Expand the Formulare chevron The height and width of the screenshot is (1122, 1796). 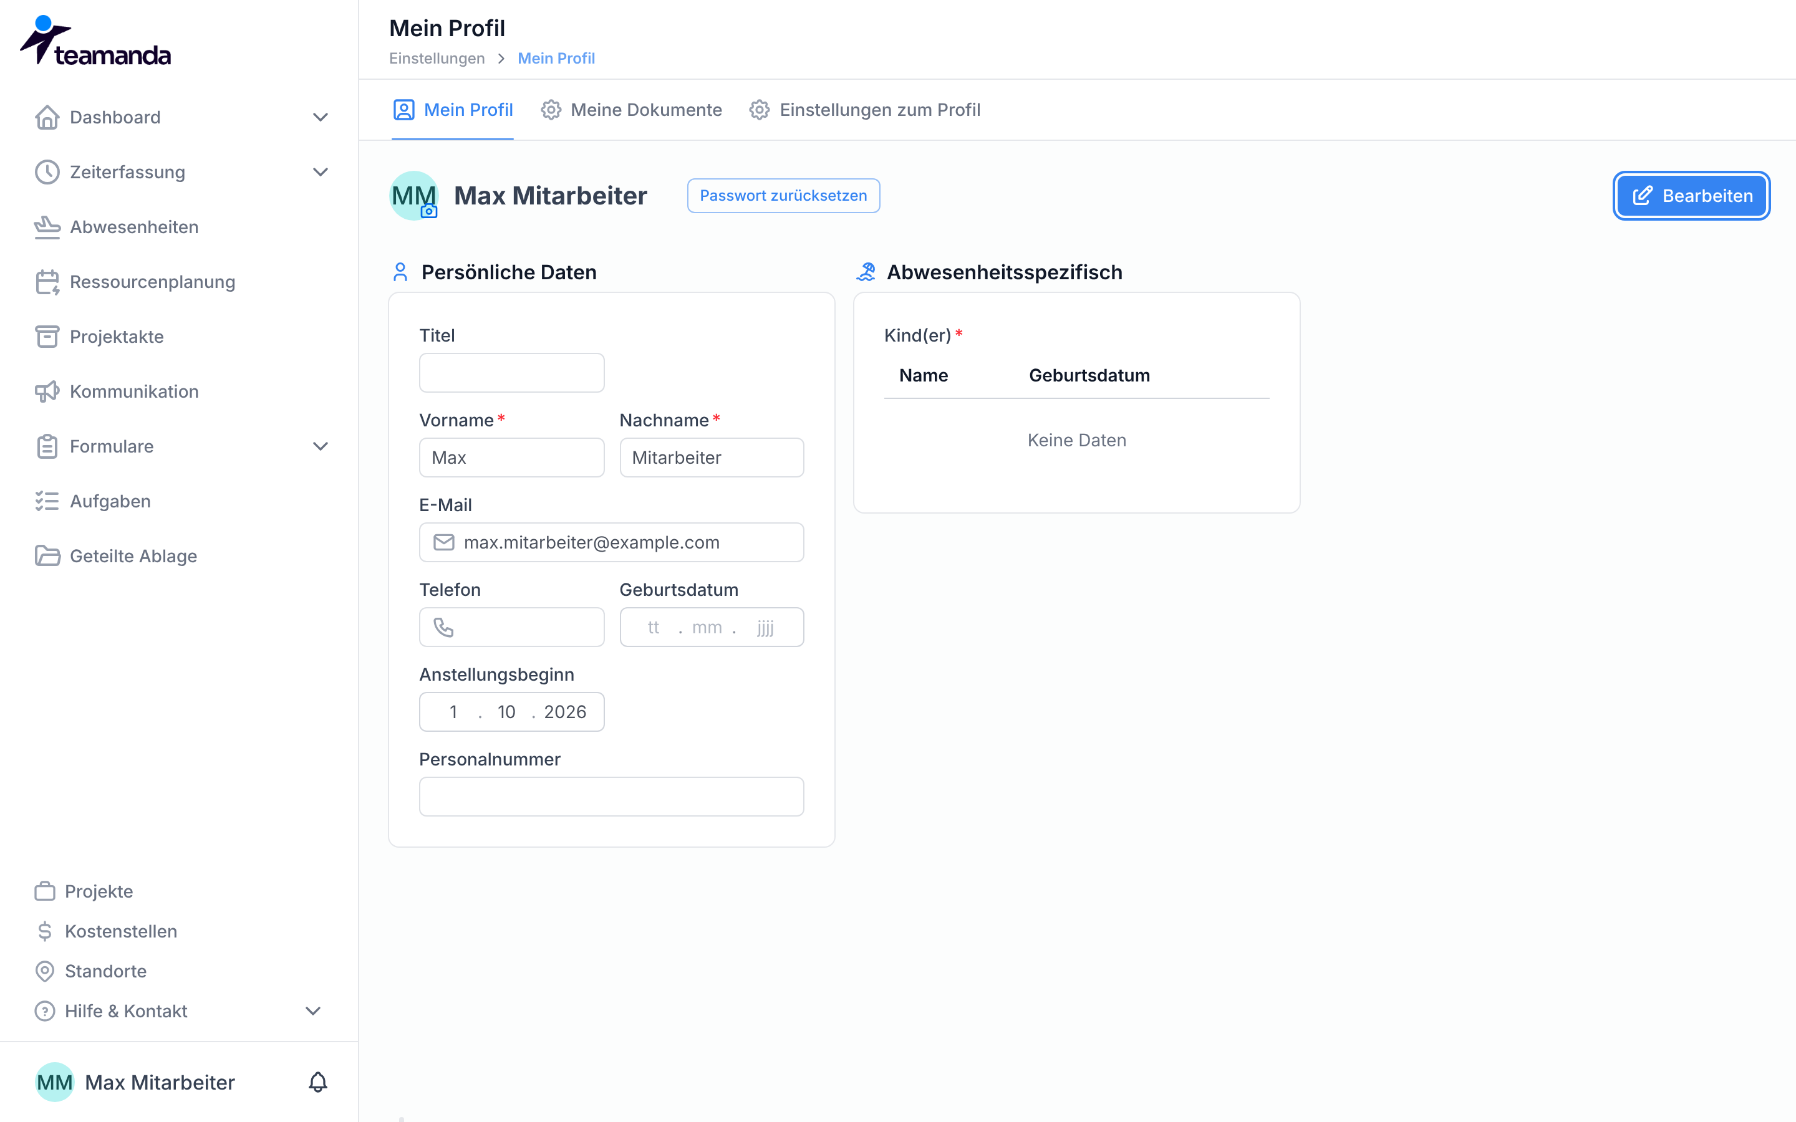tap(320, 447)
